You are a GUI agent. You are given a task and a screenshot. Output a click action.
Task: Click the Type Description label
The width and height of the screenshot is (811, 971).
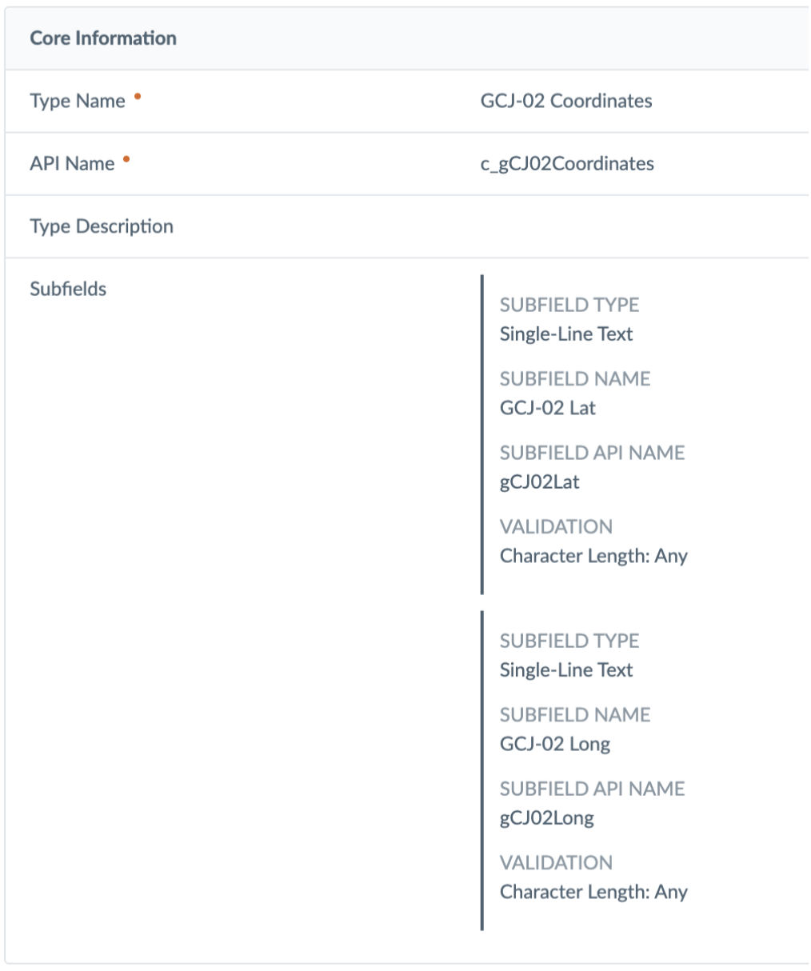click(x=102, y=226)
